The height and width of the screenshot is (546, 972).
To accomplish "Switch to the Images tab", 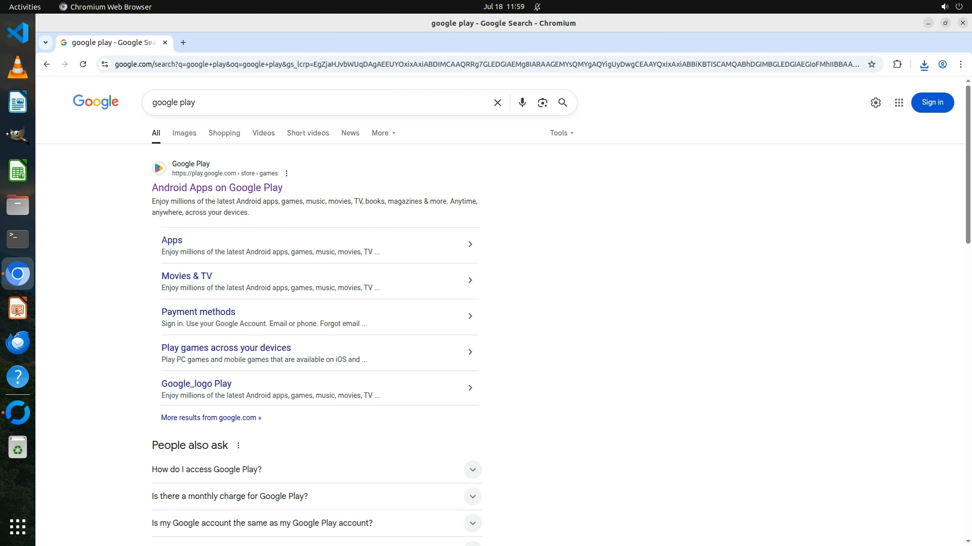I will click(x=184, y=133).
